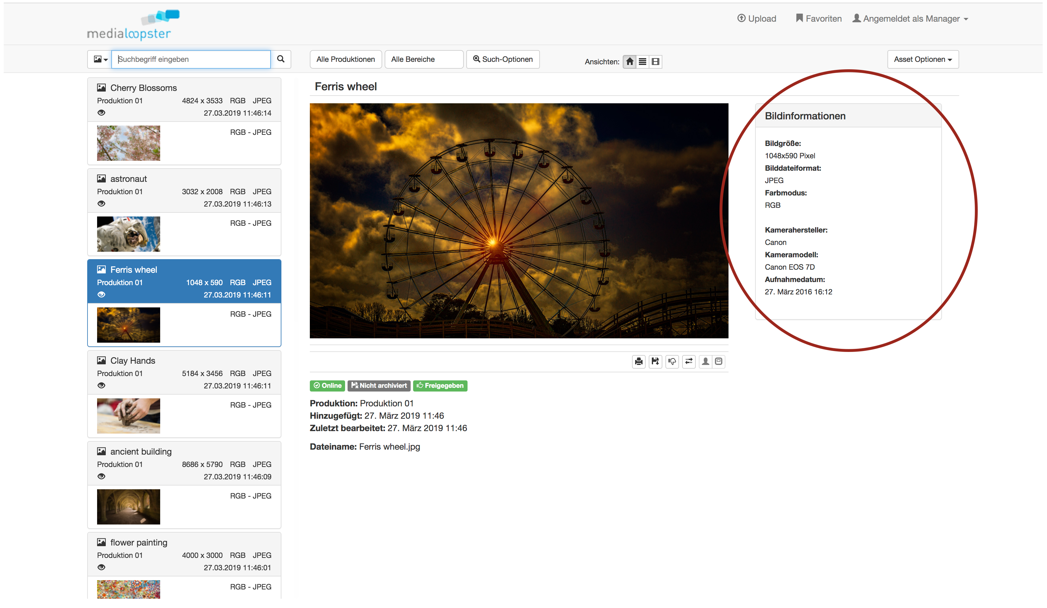Switch to the filmstrip view icon
The height and width of the screenshot is (608, 1047).
tap(656, 62)
